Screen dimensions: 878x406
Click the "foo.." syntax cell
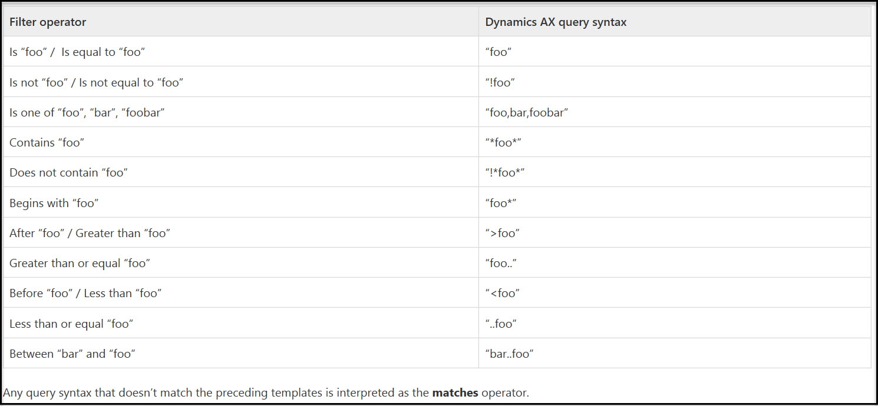pos(498,263)
